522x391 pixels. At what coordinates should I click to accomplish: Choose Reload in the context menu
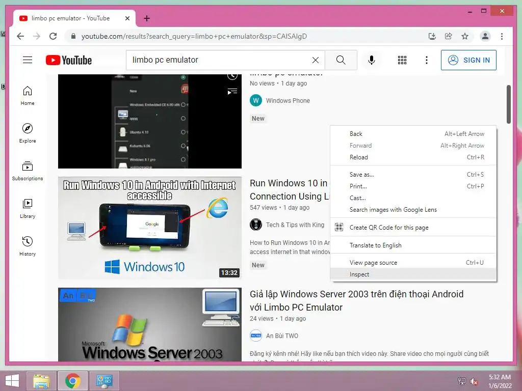click(413, 157)
